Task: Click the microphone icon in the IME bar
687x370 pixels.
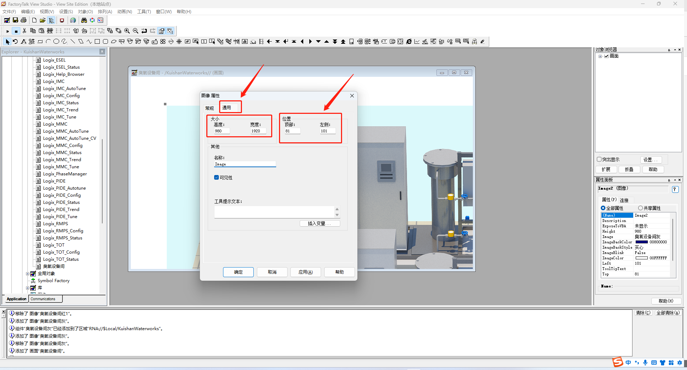Action: (645, 363)
